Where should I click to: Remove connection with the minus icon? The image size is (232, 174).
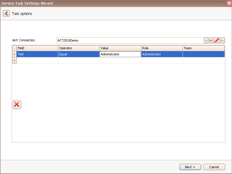(222, 40)
